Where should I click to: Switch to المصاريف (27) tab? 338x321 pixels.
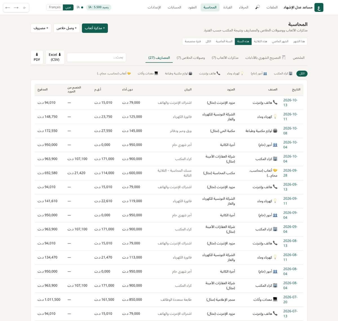(159, 58)
